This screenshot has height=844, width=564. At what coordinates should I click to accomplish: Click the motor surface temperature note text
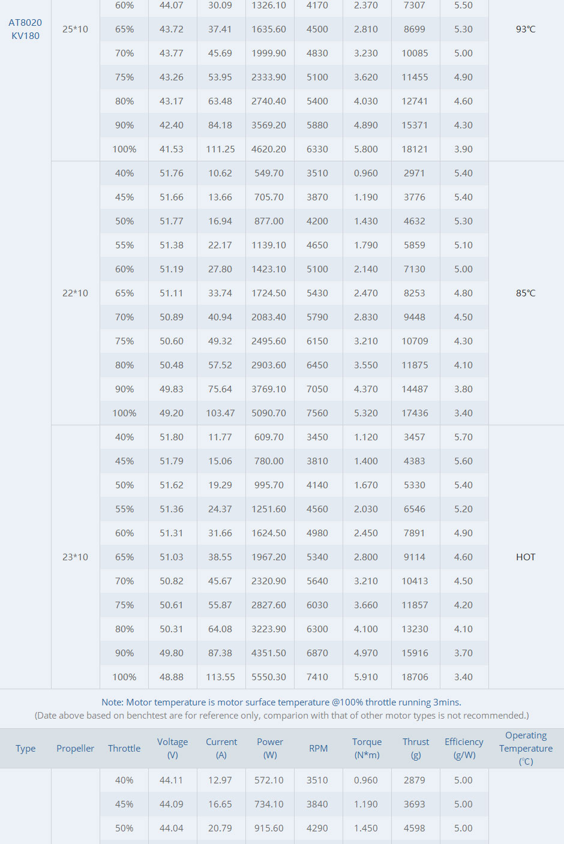coord(281,702)
